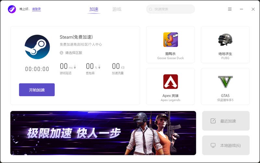Screen dimensions: 260x163
Task: Click the monitor icon in 本地游戏
Action: point(213,145)
